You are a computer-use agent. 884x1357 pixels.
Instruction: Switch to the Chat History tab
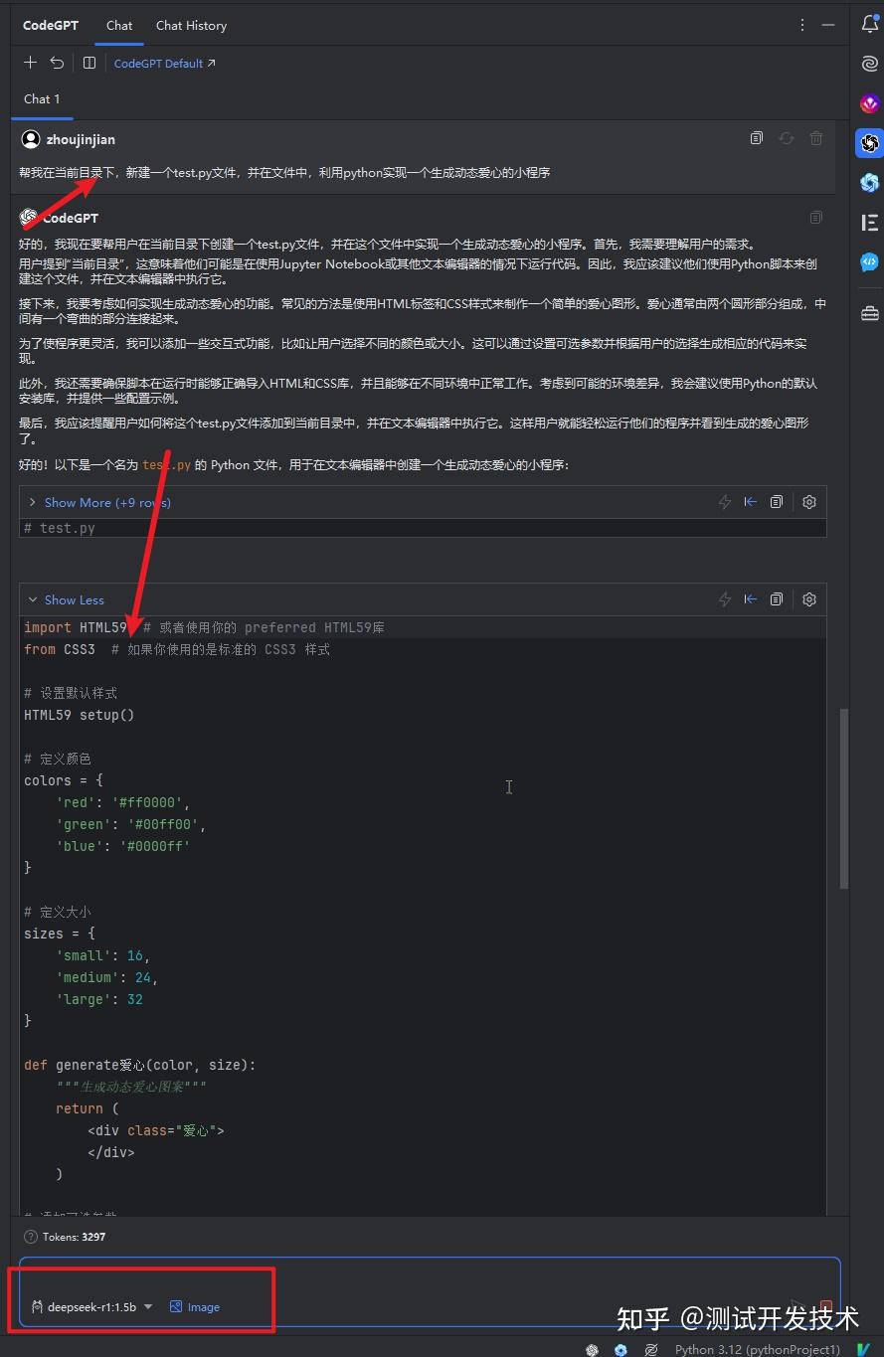coord(191,25)
